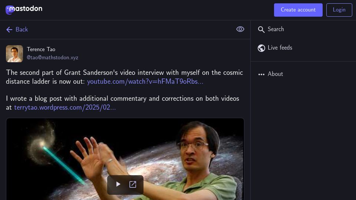Click the Live feeds globe icon

[261, 48]
